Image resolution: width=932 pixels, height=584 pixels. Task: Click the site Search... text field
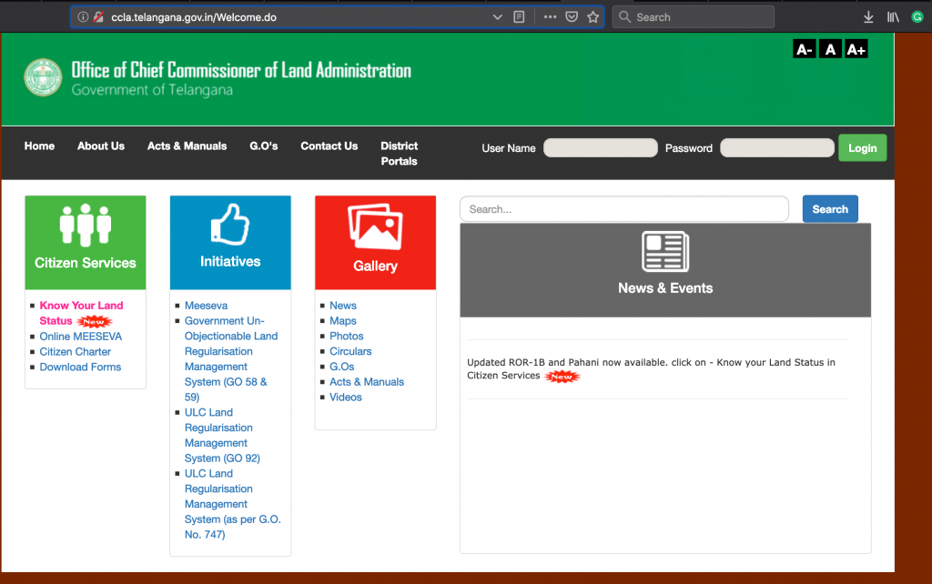tap(624, 209)
